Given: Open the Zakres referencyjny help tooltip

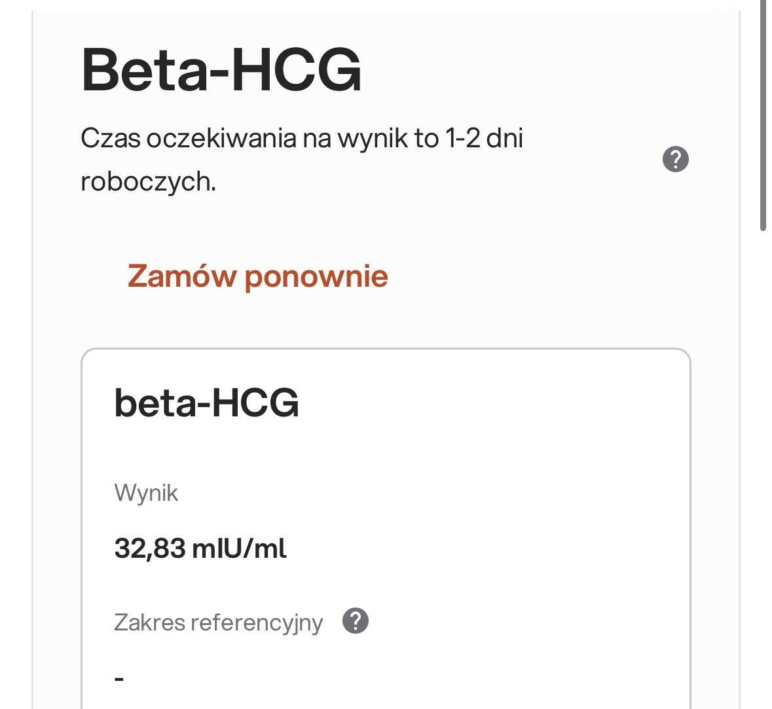Looking at the screenshot, I should pos(356,621).
